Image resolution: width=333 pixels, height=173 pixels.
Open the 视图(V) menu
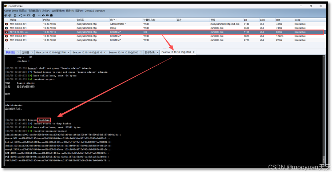(23, 11)
